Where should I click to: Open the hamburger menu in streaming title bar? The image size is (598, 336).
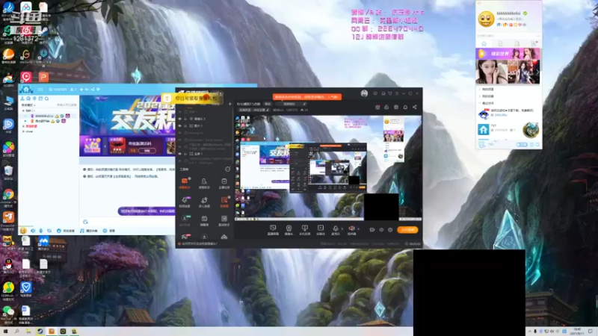(x=397, y=93)
